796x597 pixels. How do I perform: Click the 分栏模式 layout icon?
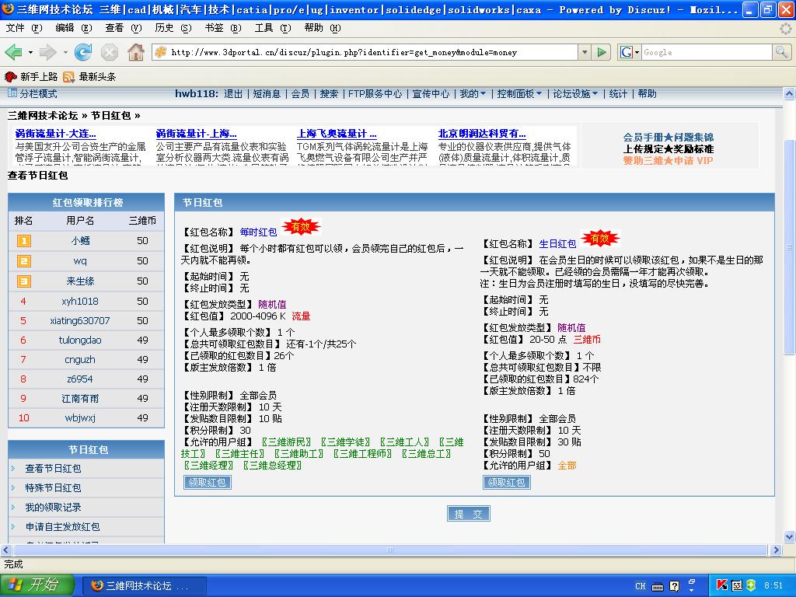12,93
